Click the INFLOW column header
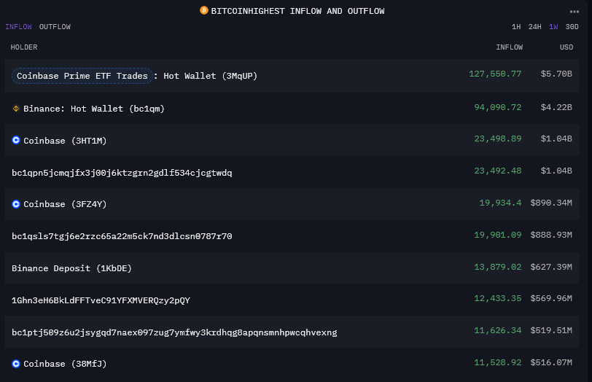This screenshot has height=382, width=592. (510, 47)
